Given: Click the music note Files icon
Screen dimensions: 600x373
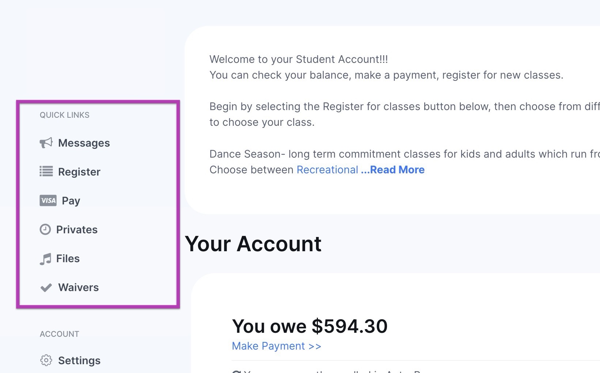Looking at the screenshot, I should 45,259.
